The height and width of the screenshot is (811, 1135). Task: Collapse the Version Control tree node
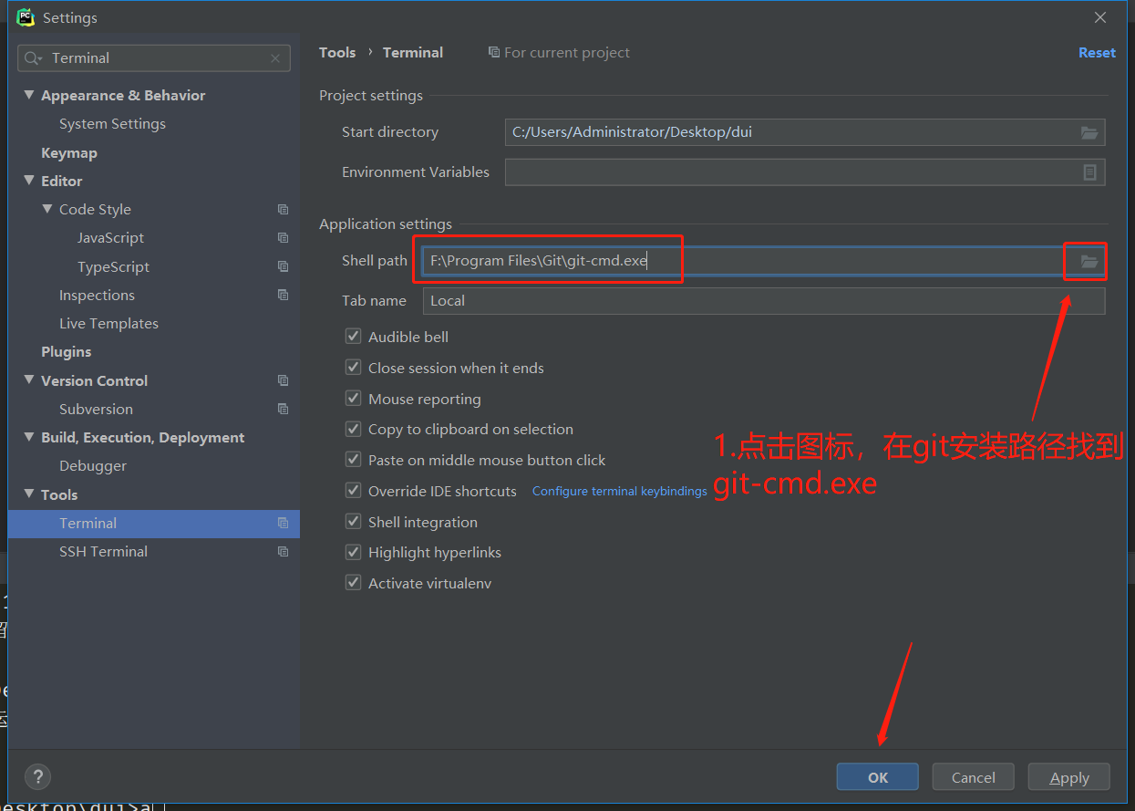(x=29, y=381)
